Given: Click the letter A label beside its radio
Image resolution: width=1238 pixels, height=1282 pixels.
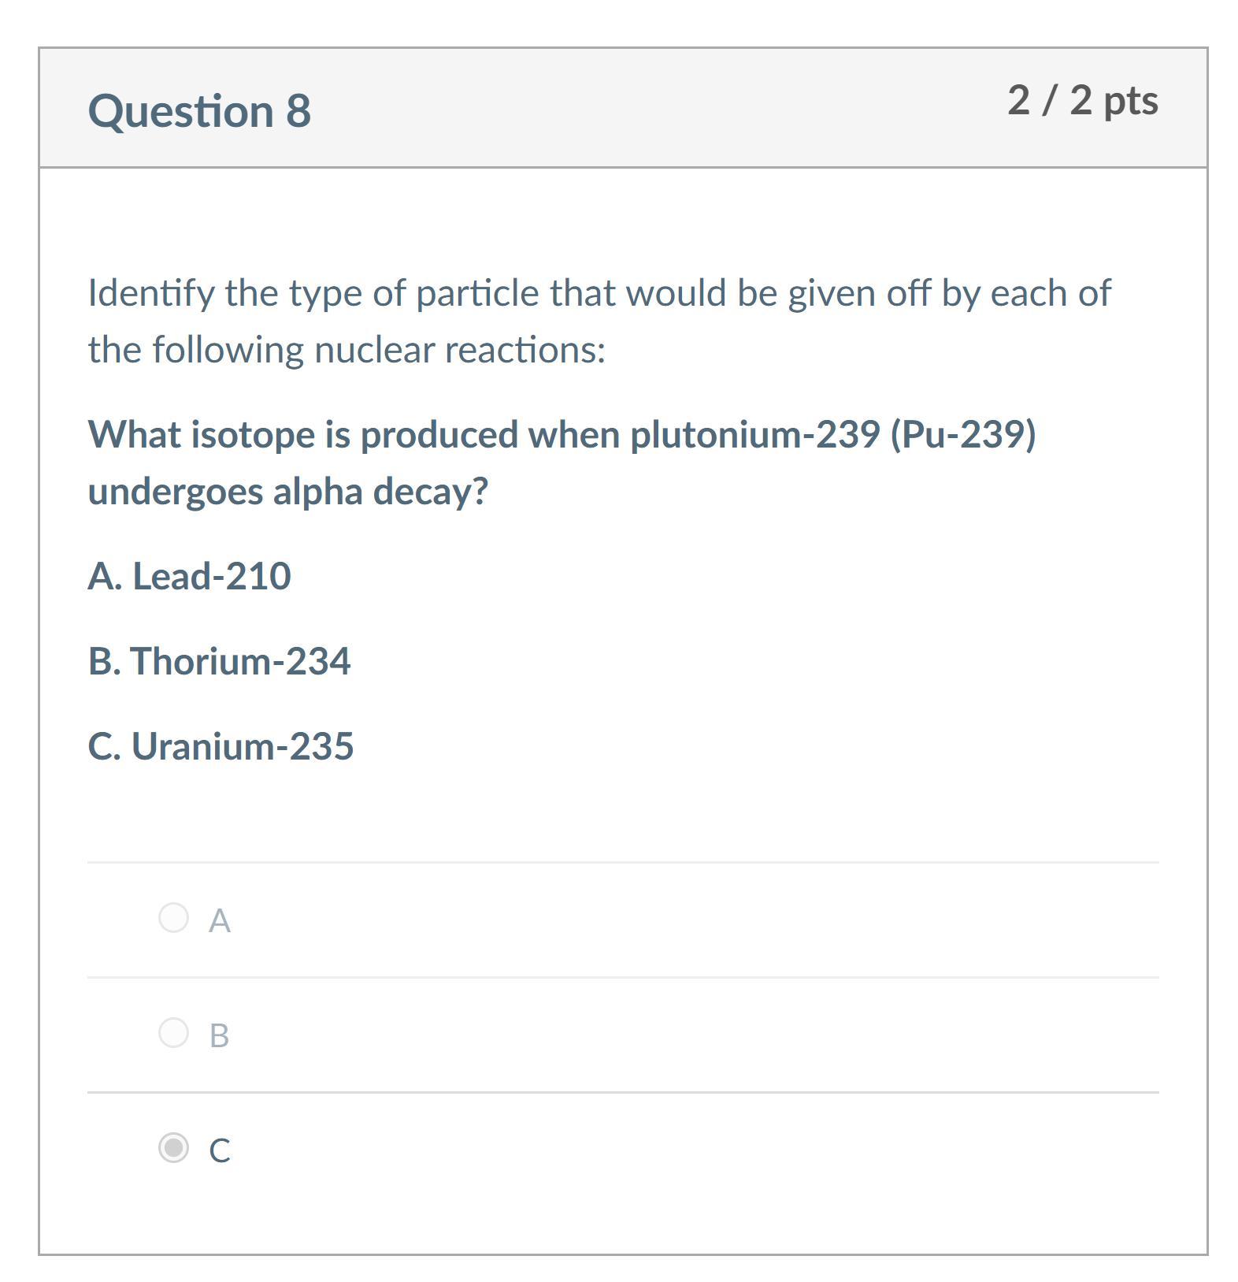Looking at the screenshot, I should point(220,920).
